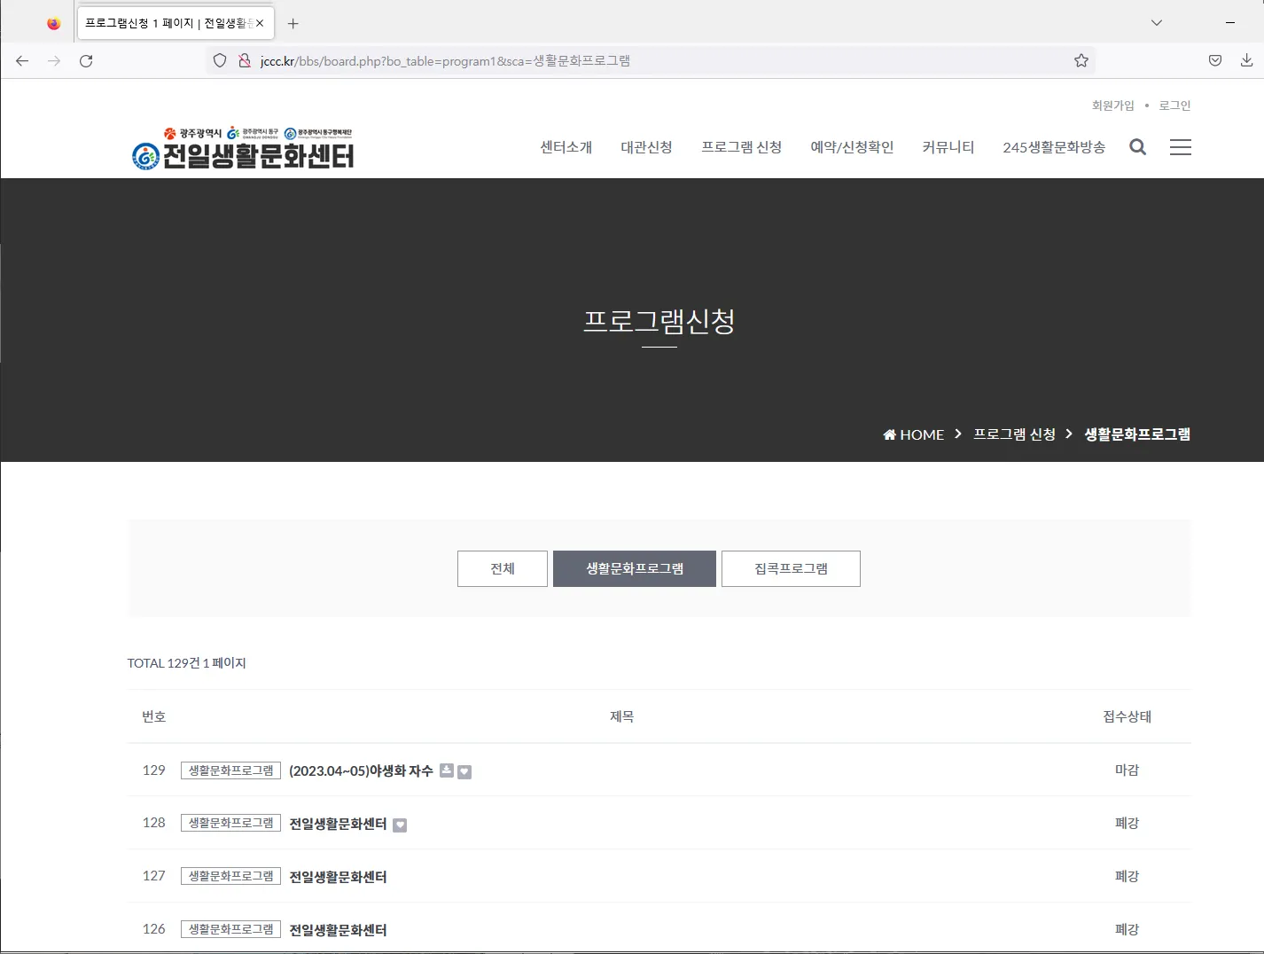
Task: Open the hamburger full menu
Action: [x=1181, y=147]
